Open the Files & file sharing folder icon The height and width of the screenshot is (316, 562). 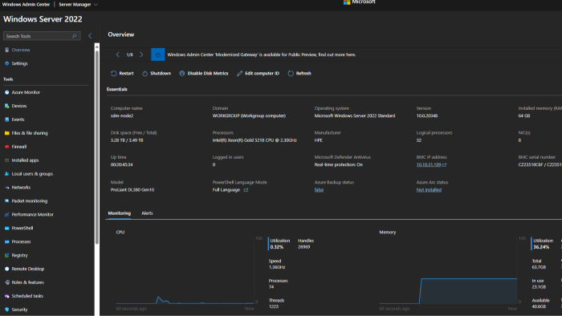pyautogui.click(x=6, y=133)
